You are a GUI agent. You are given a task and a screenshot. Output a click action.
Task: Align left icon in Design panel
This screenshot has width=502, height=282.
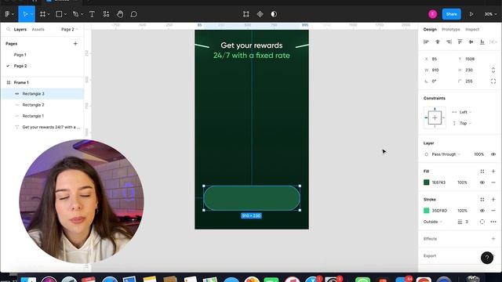(x=426, y=42)
